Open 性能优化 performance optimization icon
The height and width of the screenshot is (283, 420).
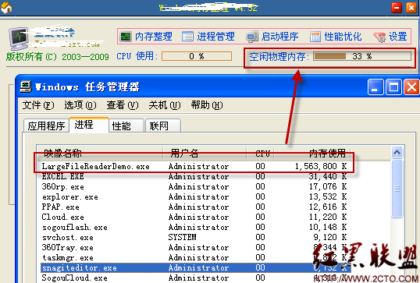point(315,37)
